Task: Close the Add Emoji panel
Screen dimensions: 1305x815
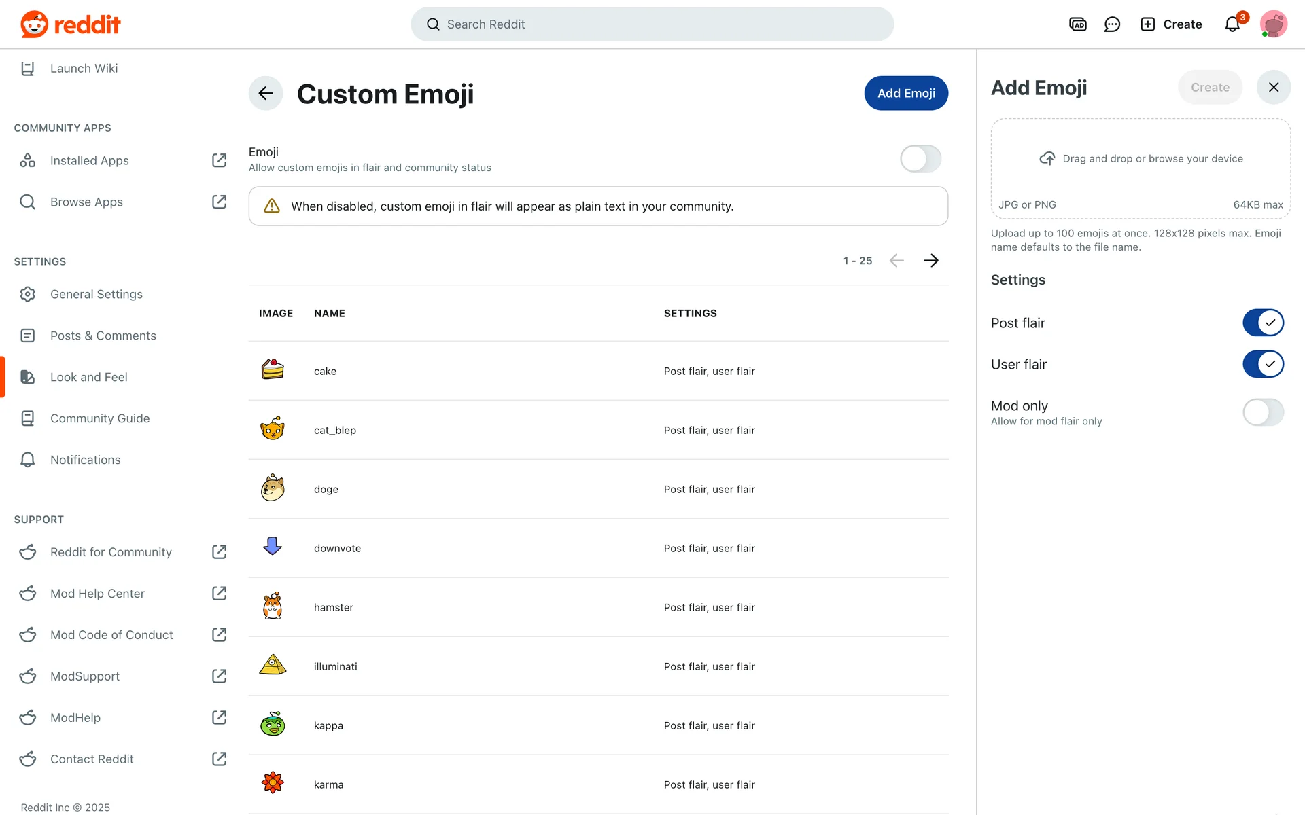Action: click(1273, 87)
